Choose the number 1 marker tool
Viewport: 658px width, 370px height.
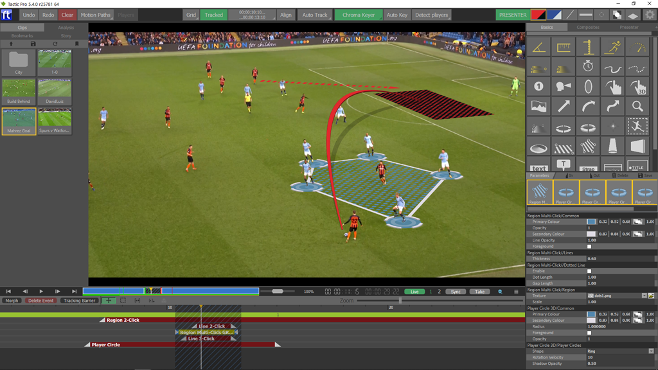pos(538,87)
